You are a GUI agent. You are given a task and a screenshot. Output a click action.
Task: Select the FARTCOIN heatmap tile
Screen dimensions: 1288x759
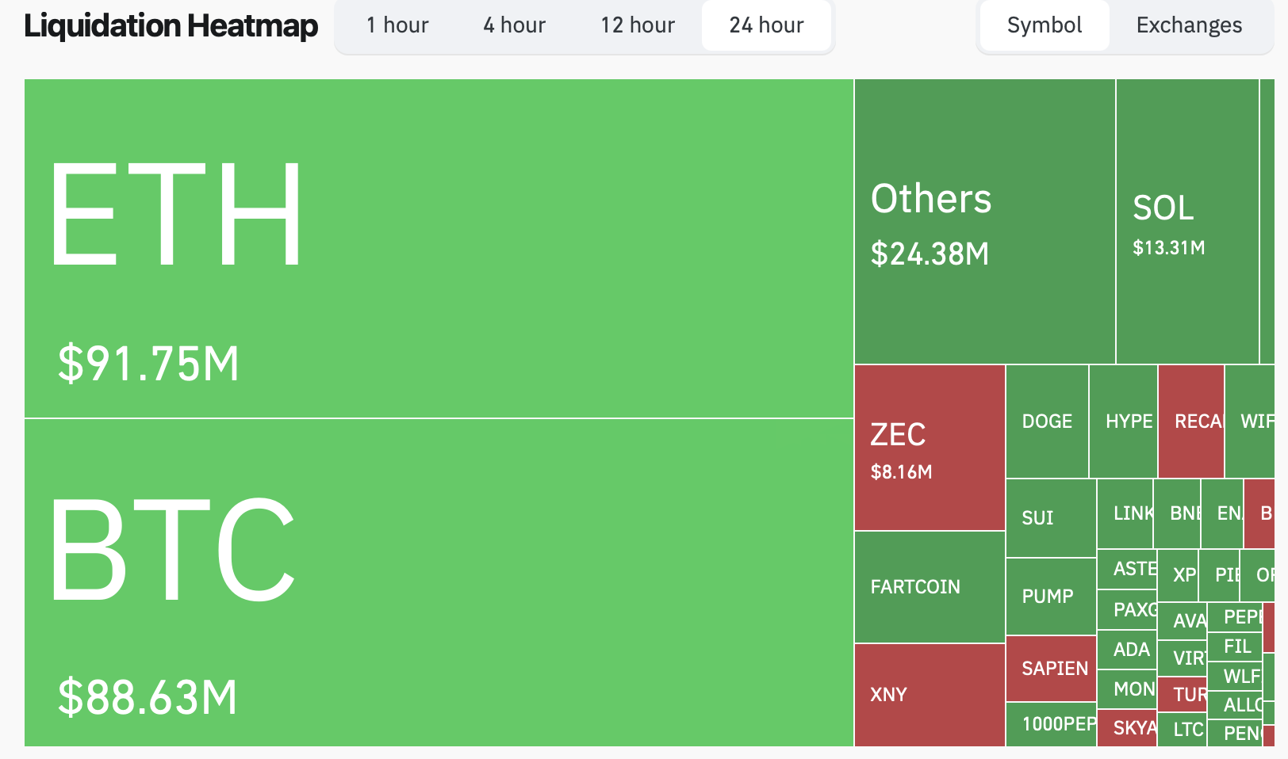930,587
